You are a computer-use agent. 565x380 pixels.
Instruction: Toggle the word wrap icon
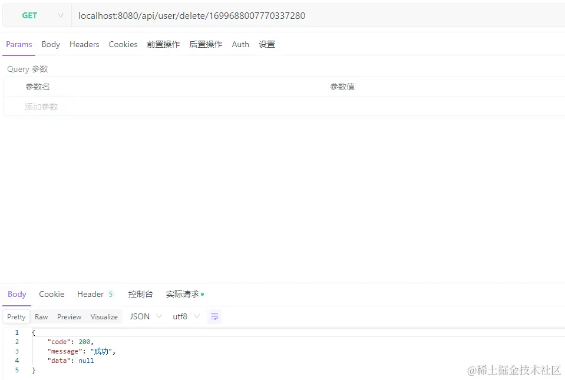click(214, 316)
